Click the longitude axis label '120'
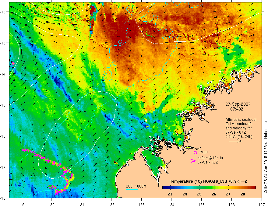 tap(51, 205)
